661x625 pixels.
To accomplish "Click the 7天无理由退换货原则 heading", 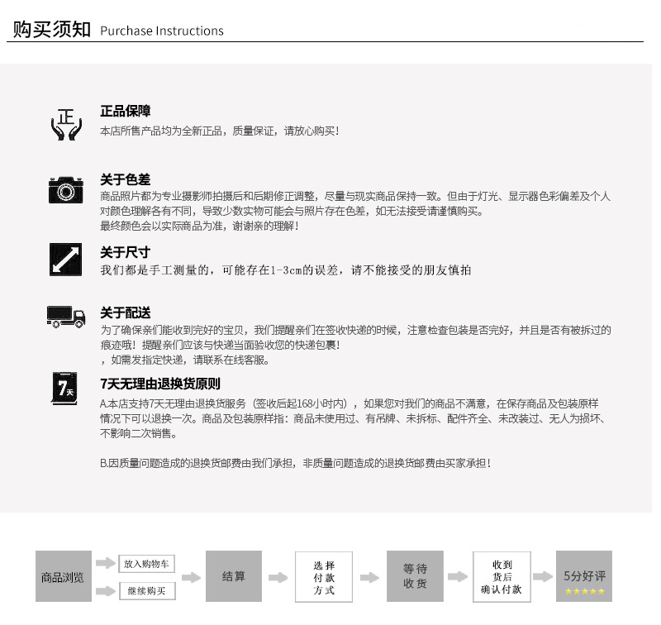I will click(x=160, y=384).
